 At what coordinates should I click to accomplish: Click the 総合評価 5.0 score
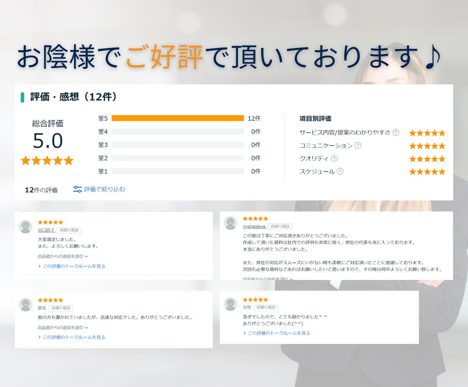point(48,140)
